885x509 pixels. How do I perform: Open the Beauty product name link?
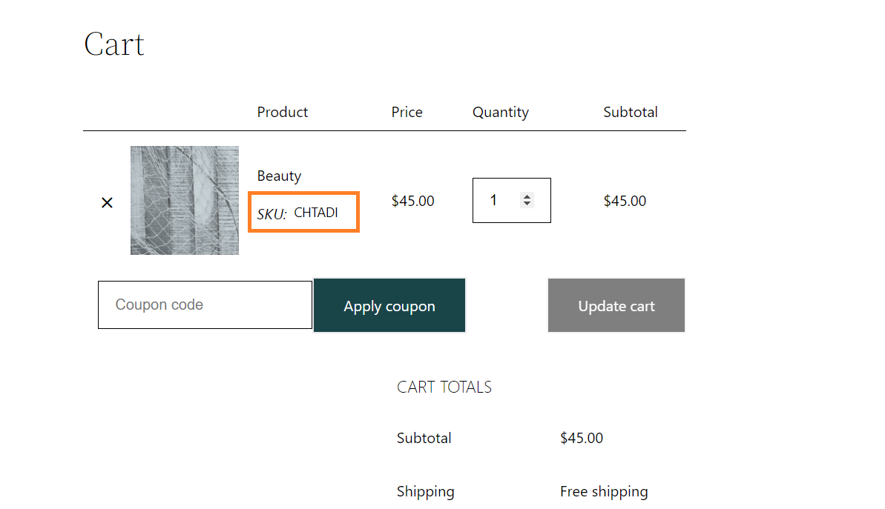point(279,176)
